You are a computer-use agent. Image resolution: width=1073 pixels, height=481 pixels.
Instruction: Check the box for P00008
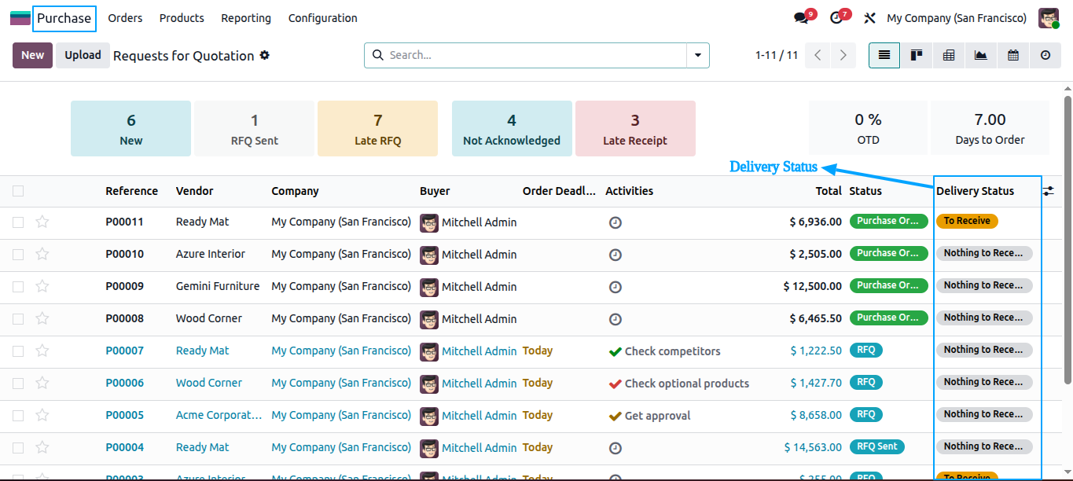(x=18, y=319)
